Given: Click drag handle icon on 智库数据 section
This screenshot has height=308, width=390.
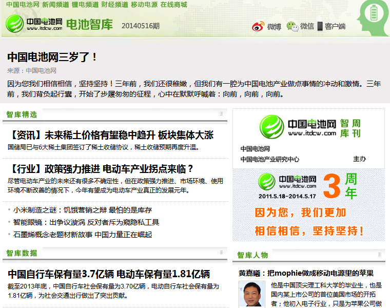Looking at the screenshot, I should coord(222,252).
